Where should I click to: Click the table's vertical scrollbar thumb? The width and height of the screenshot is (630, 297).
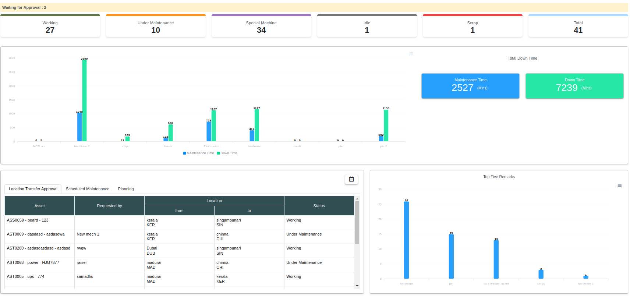click(357, 223)
